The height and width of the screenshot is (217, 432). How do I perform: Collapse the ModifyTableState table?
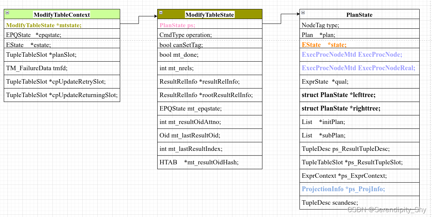161,12
